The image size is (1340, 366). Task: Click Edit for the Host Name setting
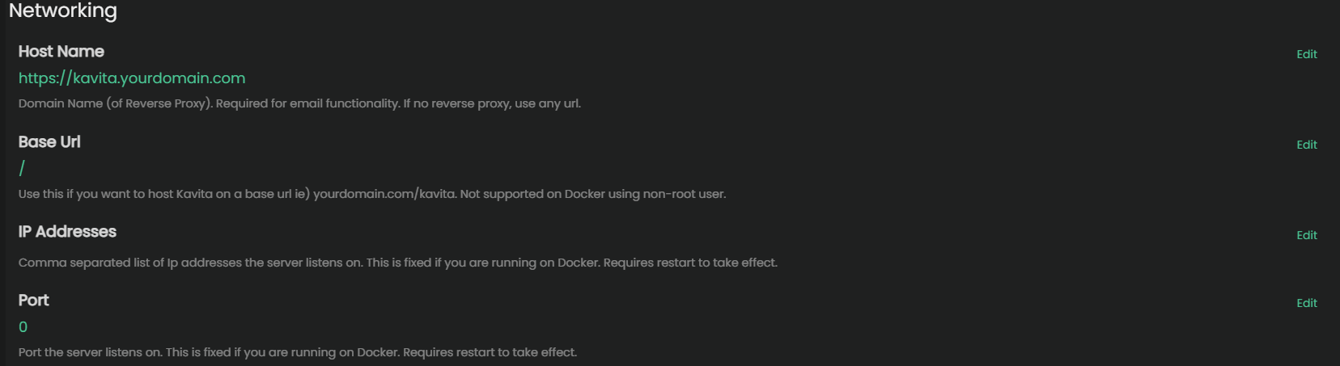pyautogui.click(x=1306, y=54)
